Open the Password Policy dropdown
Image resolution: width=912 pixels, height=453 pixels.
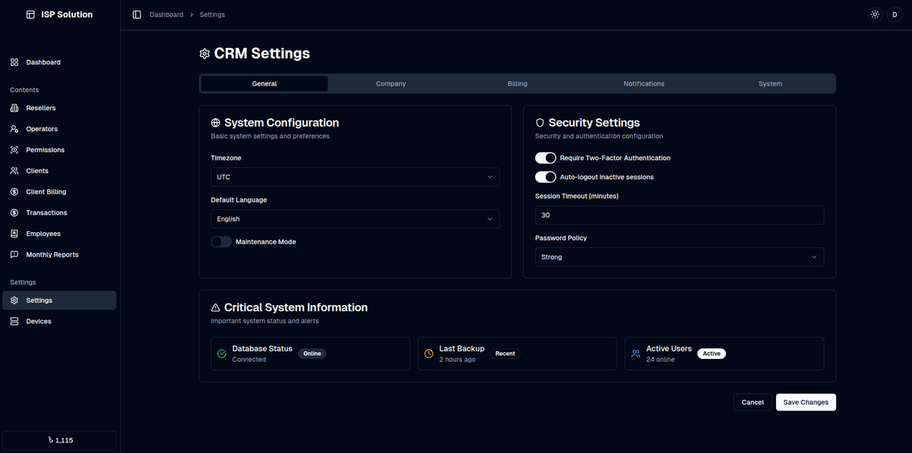pos(679,257)
